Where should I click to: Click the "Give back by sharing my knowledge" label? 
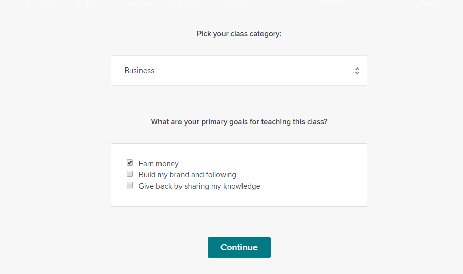click(x=199, y=186)
